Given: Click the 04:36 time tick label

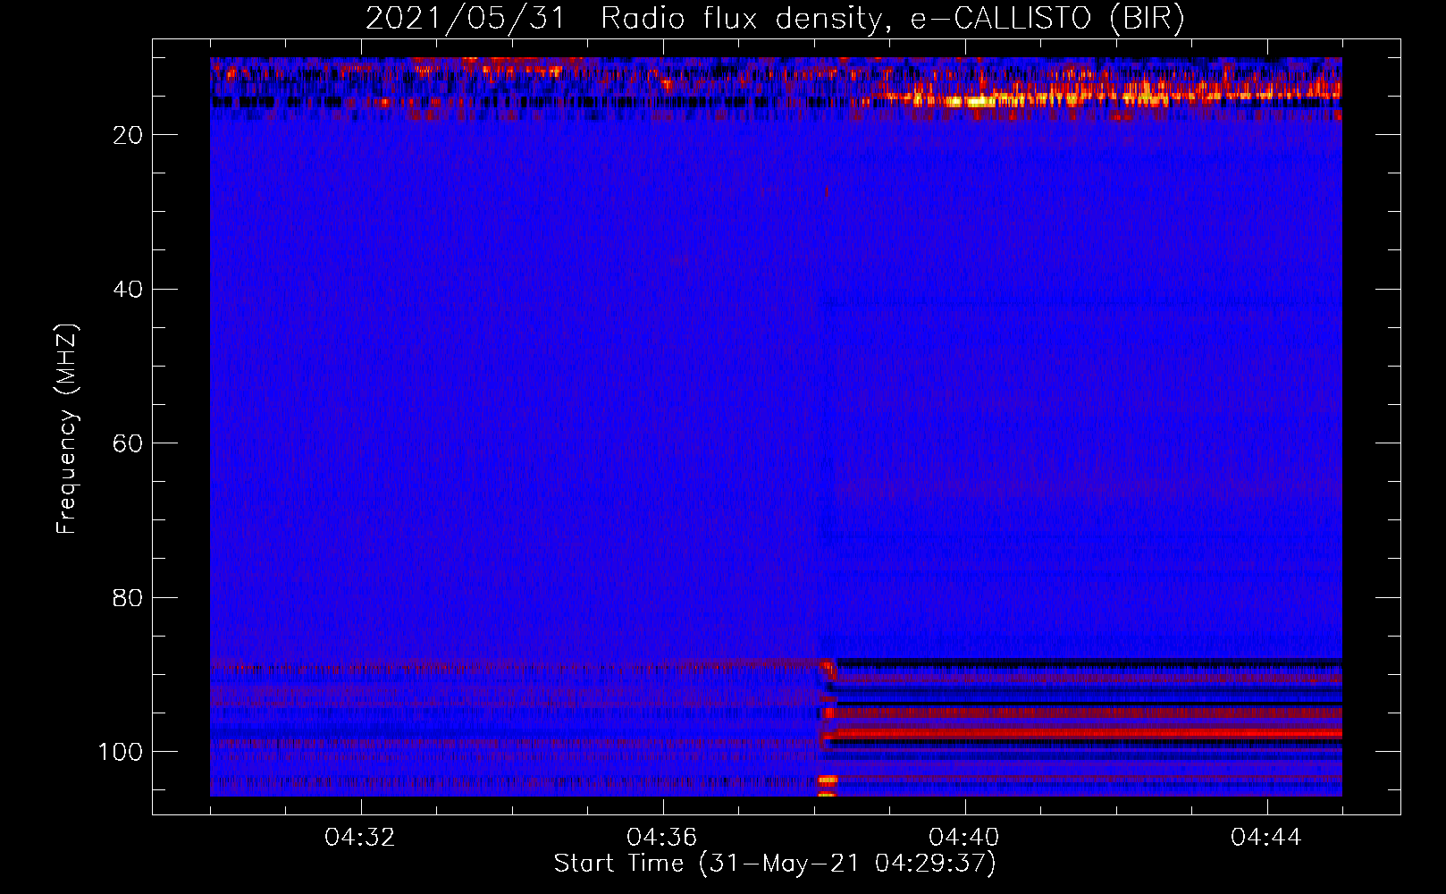Looking at the screenshot, I should tap(663, 838).
